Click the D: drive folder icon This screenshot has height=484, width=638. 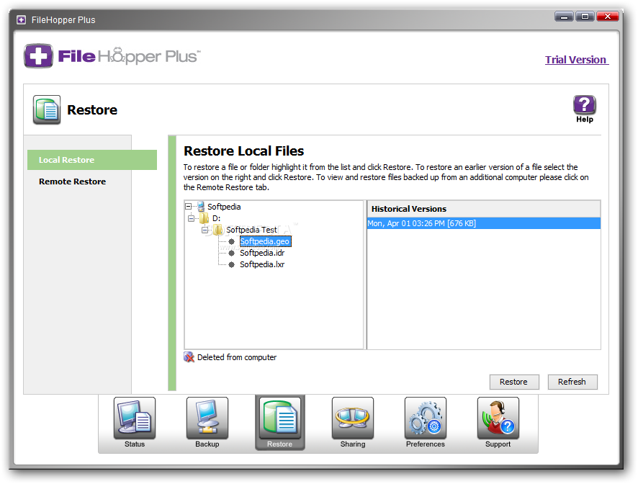pos(205,218)
